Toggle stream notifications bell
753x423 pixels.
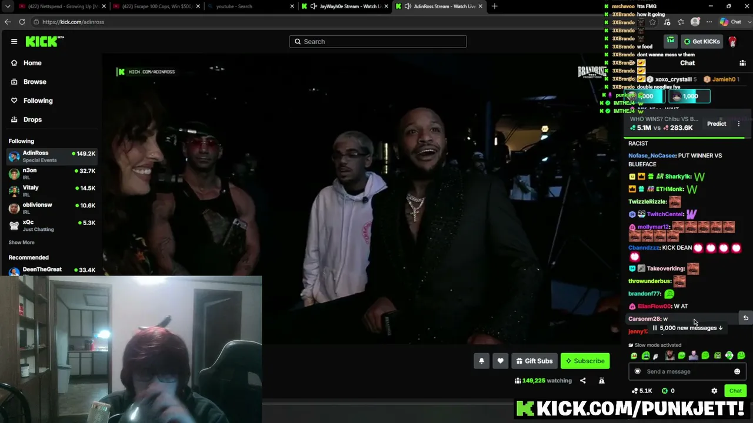[x=481, y=361]
